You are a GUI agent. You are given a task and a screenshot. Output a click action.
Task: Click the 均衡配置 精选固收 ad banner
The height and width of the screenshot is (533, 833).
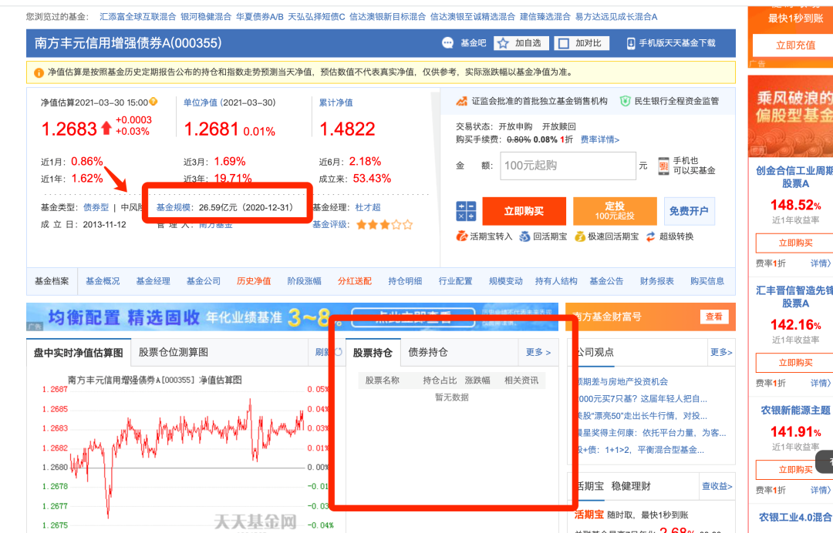[292, 317]
